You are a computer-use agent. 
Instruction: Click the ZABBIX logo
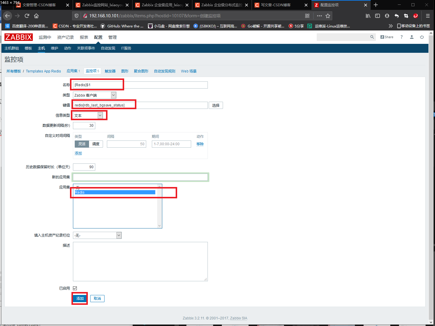18,37
